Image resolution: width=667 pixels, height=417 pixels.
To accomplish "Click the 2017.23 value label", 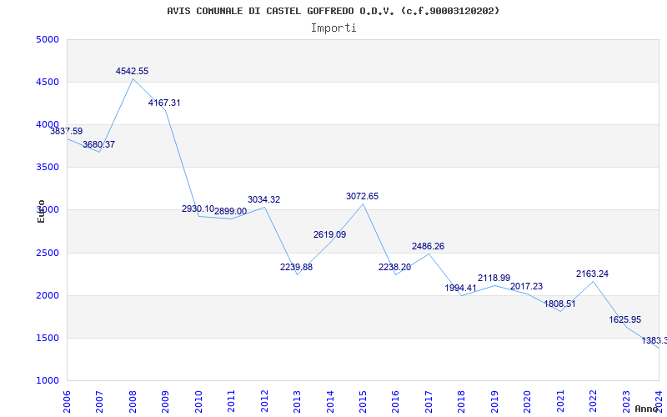I will pos(527,286).
